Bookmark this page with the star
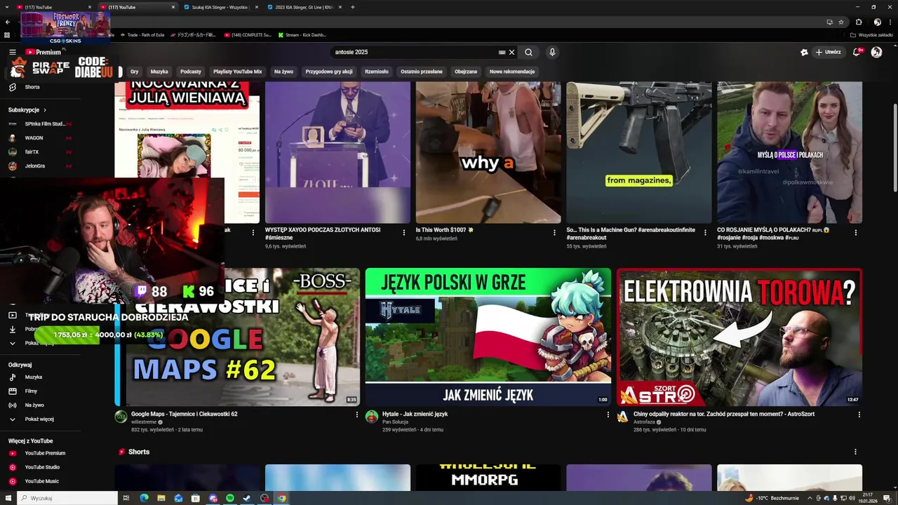This screenshot has width=898, height=505. point(841,22)
